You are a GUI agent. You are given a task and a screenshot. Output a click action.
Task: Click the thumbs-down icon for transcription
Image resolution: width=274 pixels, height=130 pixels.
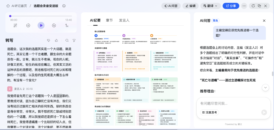point(49,40)
